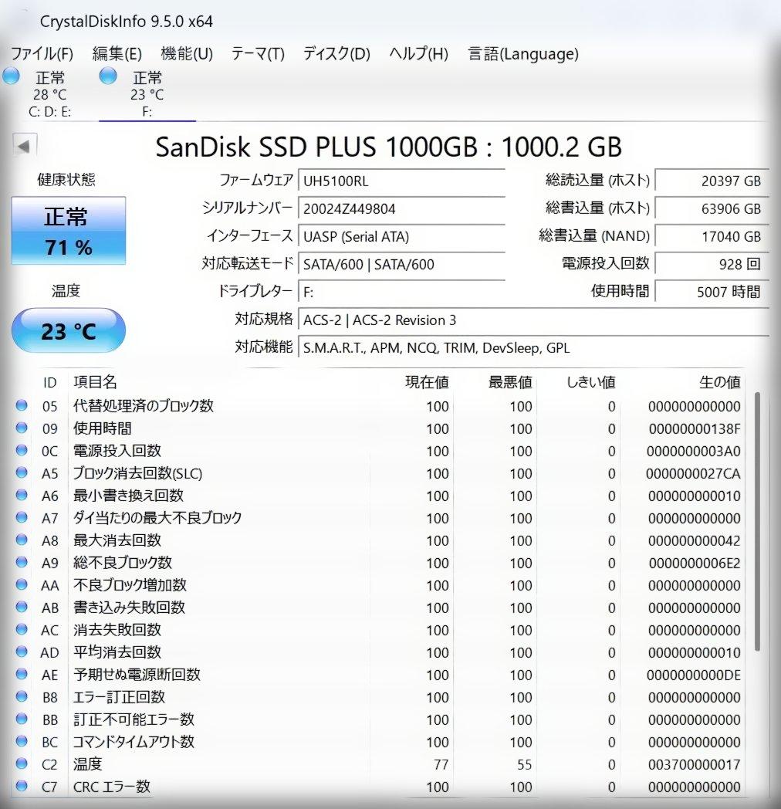
Task: Select the C: D: E: disk tab
Action: point(49,94)
